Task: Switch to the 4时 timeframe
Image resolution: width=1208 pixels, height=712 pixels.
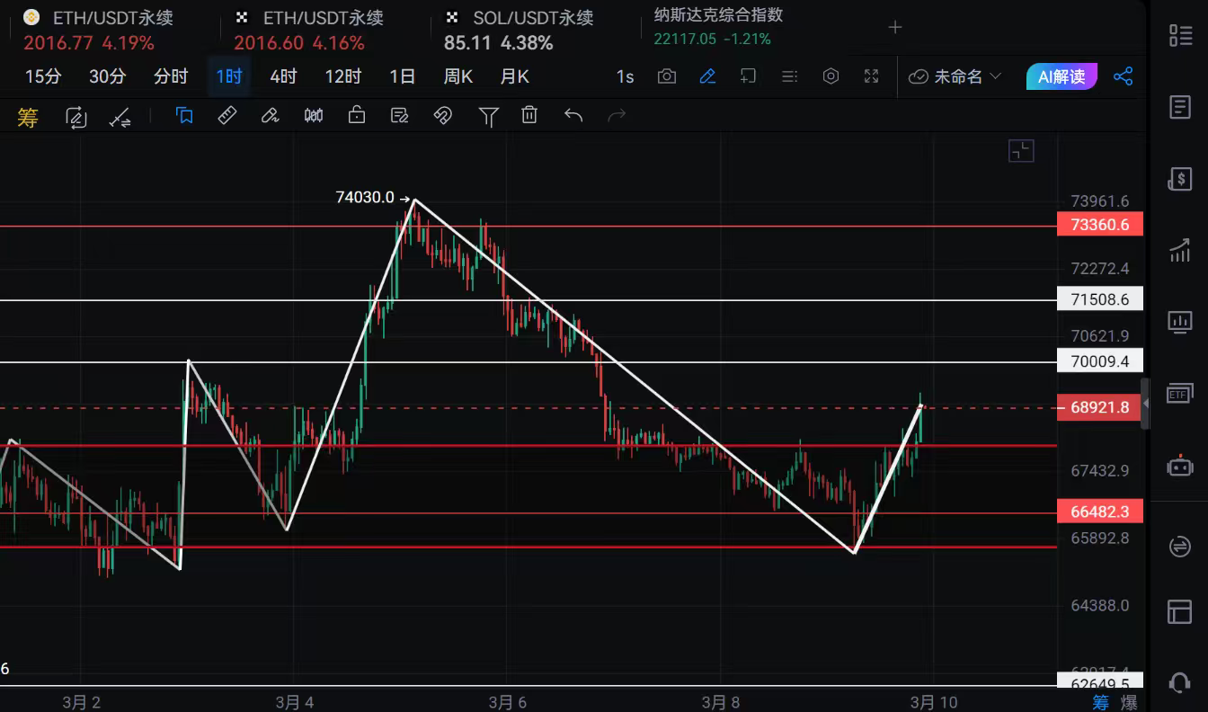Action: pos(283,76)
